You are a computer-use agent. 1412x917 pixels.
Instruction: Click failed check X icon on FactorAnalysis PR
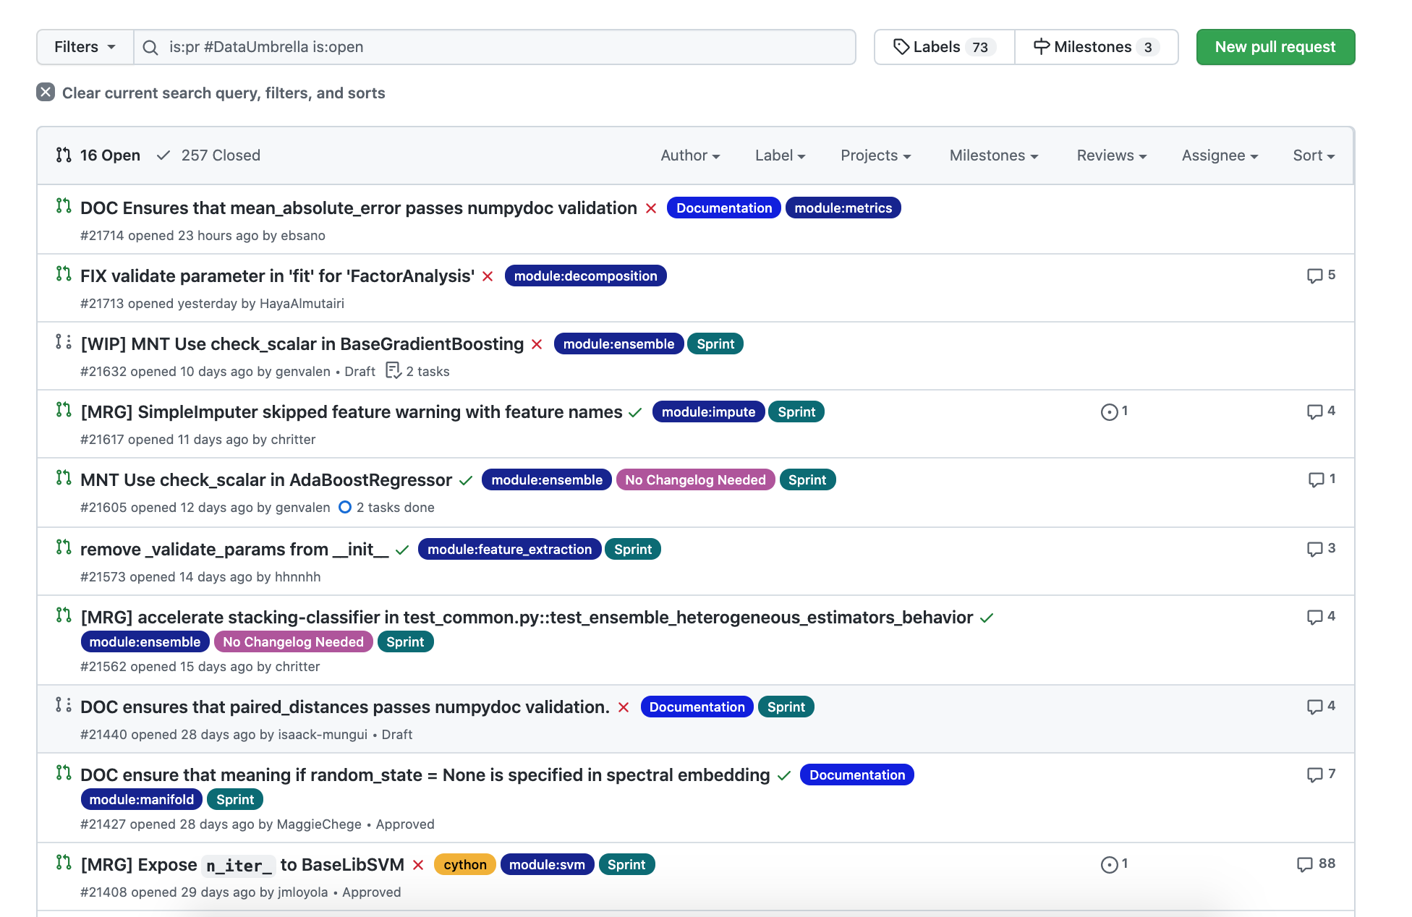[488, 276]
